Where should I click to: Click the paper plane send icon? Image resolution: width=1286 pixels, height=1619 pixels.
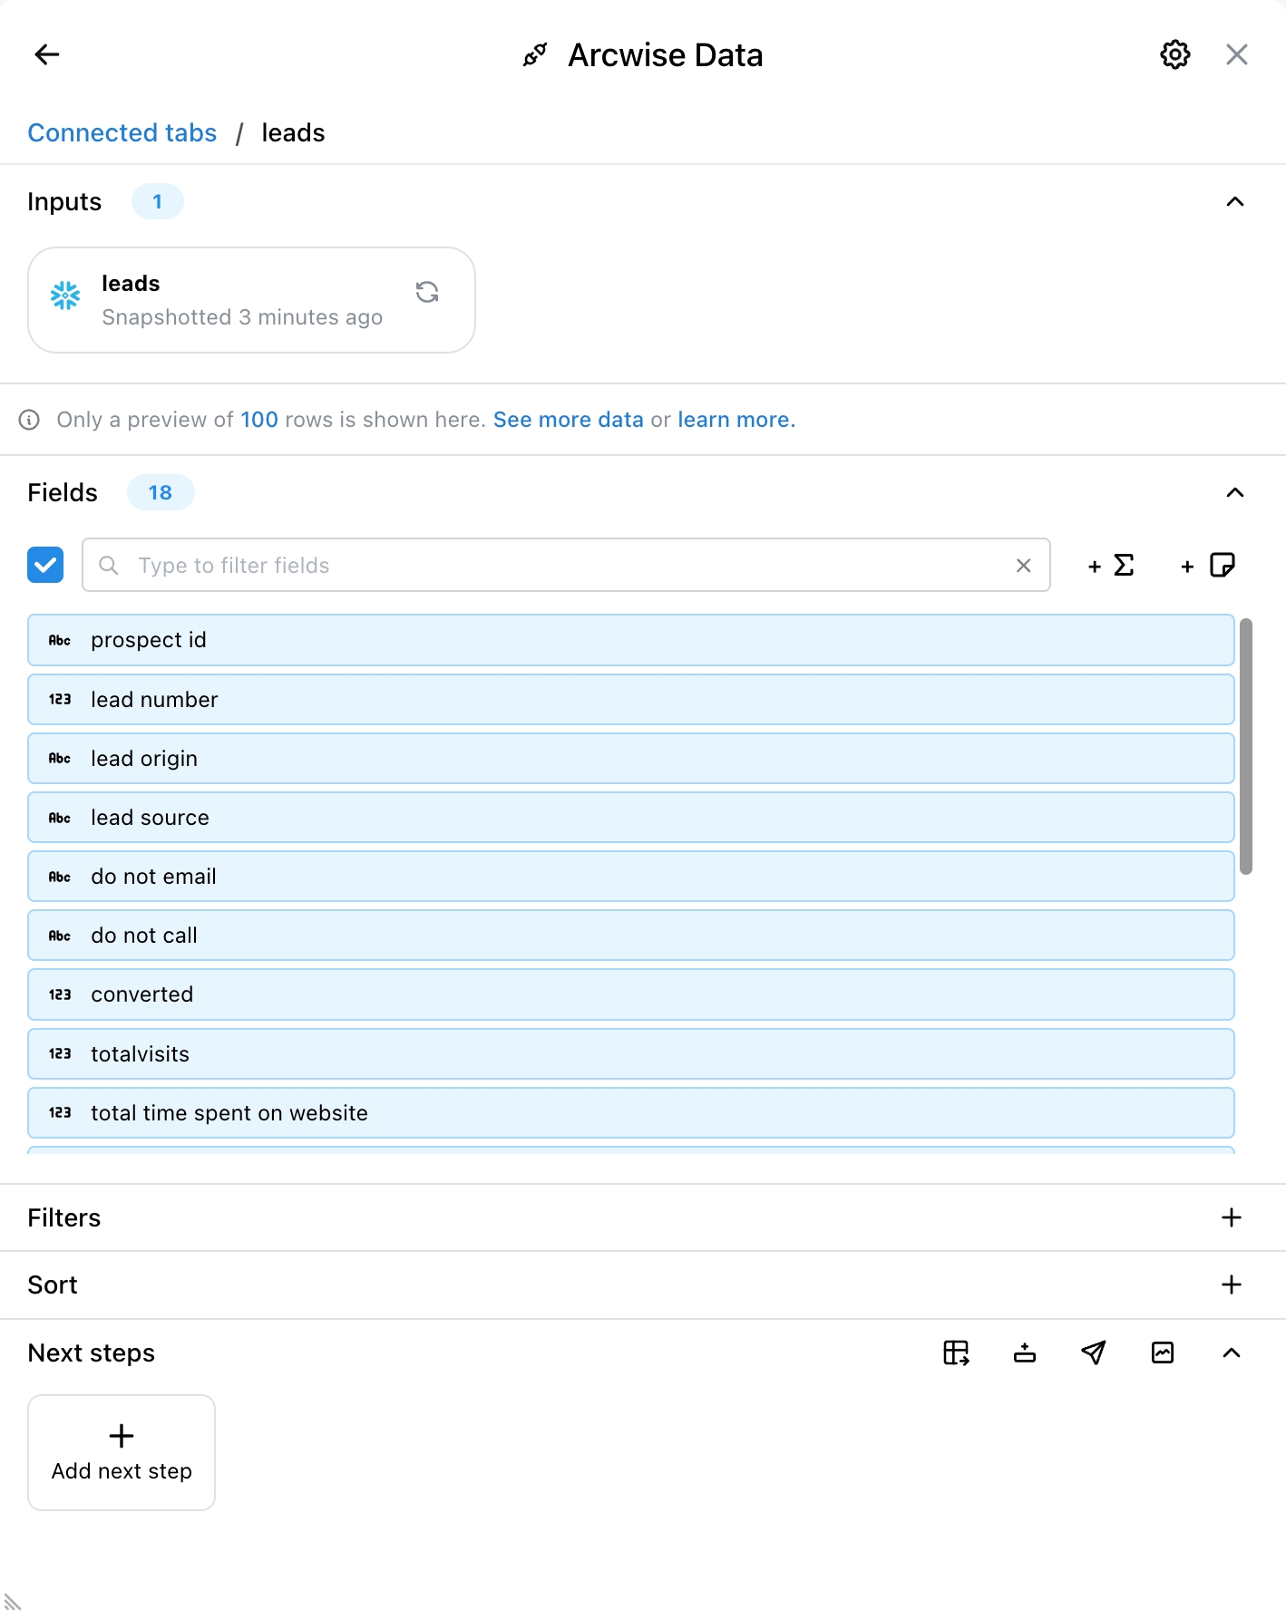[x=1094, y=1352]
